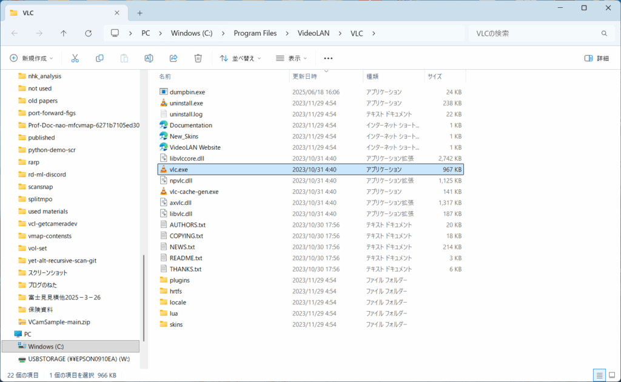Refresh the folder view
The height and width of the screenshot is (382, 621).
(x=89, y=33)
